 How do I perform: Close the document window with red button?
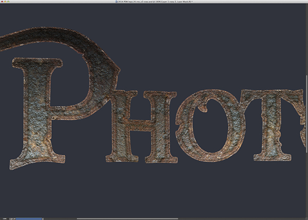point(3,2)
